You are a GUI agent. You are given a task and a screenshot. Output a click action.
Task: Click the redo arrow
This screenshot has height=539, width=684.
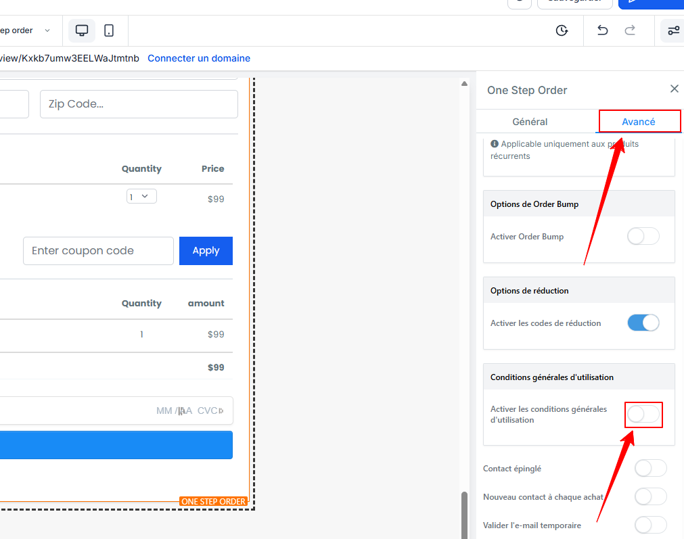tap(630, 30)
